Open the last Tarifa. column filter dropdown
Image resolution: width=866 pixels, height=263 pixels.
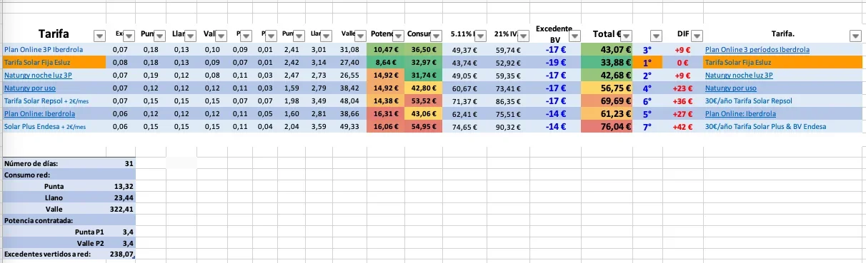click(855, 36)
